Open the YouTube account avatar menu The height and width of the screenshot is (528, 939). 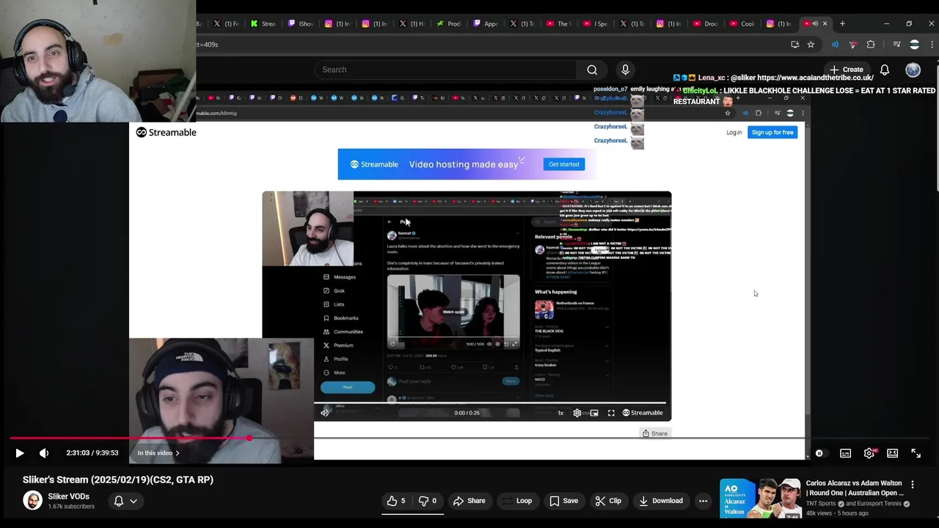tap(913, 70)
